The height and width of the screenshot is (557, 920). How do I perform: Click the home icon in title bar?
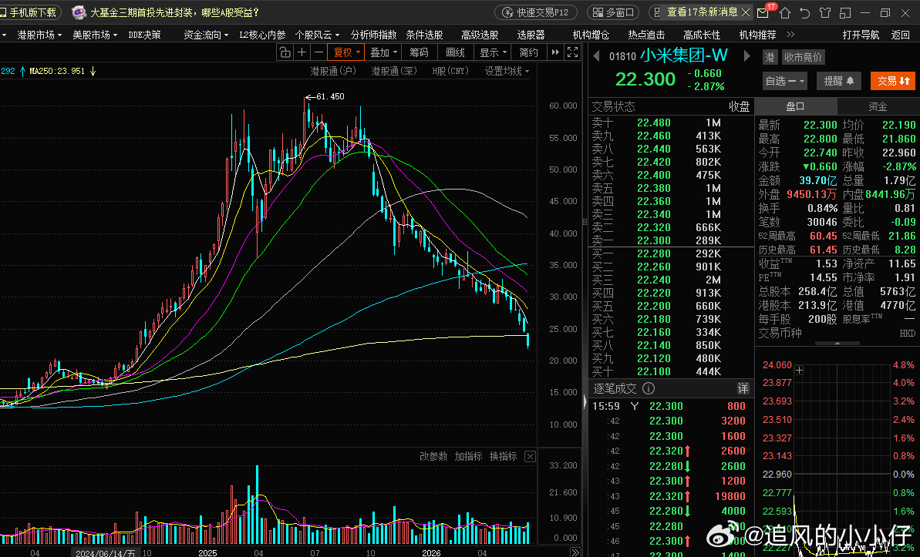(785, 13)
